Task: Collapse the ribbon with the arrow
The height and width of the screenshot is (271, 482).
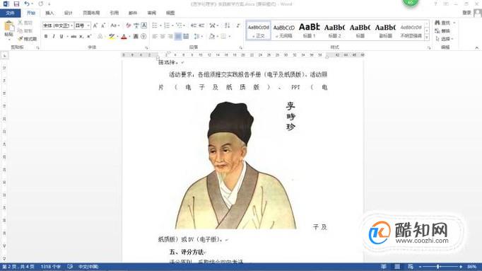Action: [x=477, y=47]
